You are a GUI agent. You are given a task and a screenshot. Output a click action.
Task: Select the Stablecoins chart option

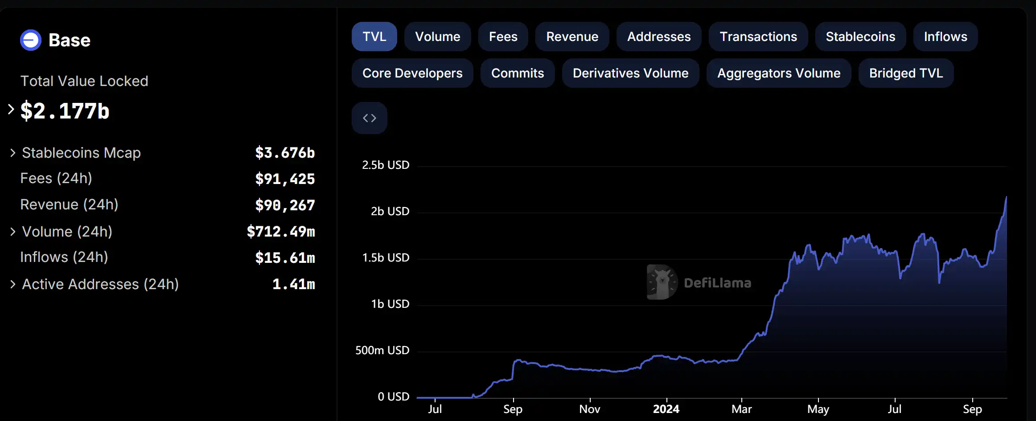click(860, 37)
